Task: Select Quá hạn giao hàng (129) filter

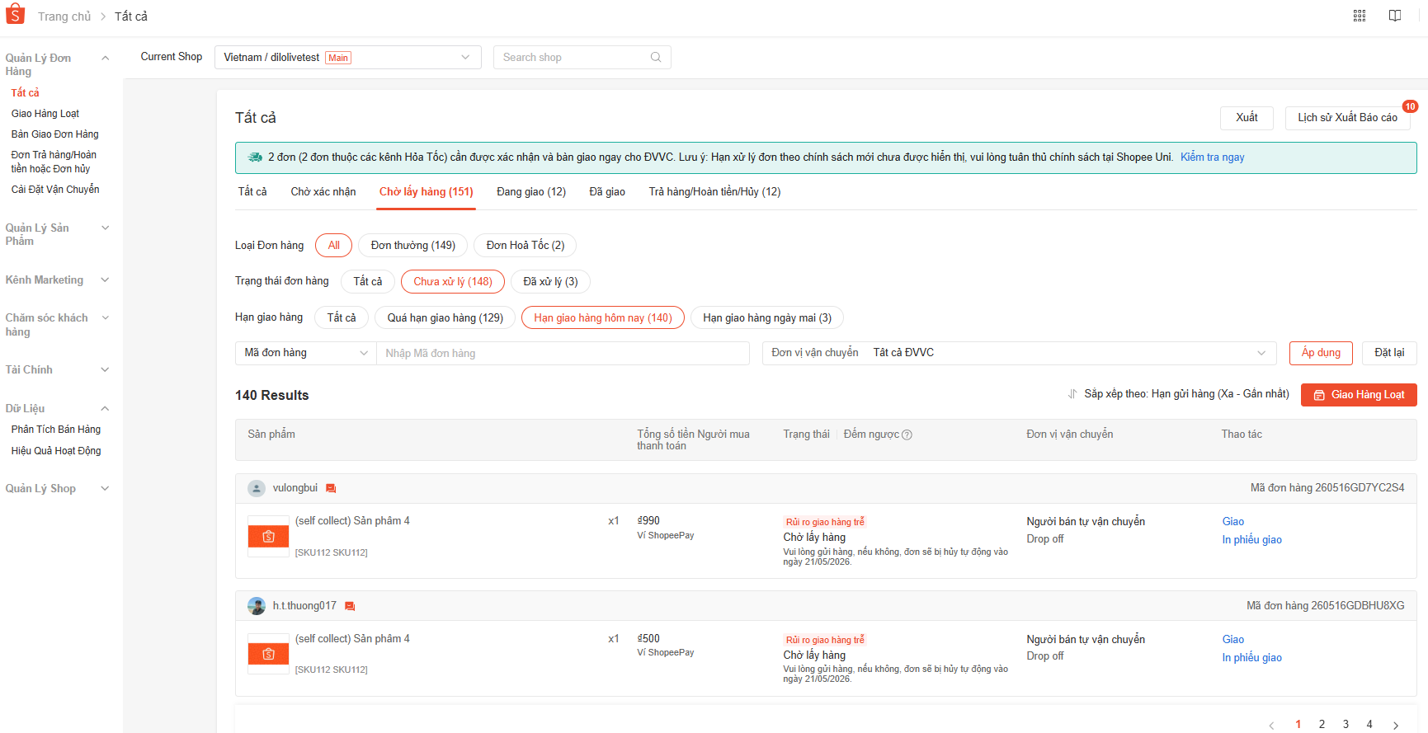Action: coord(445,317)
